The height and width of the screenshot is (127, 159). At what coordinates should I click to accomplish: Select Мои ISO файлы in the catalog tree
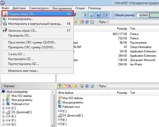[x=22, y=96]
